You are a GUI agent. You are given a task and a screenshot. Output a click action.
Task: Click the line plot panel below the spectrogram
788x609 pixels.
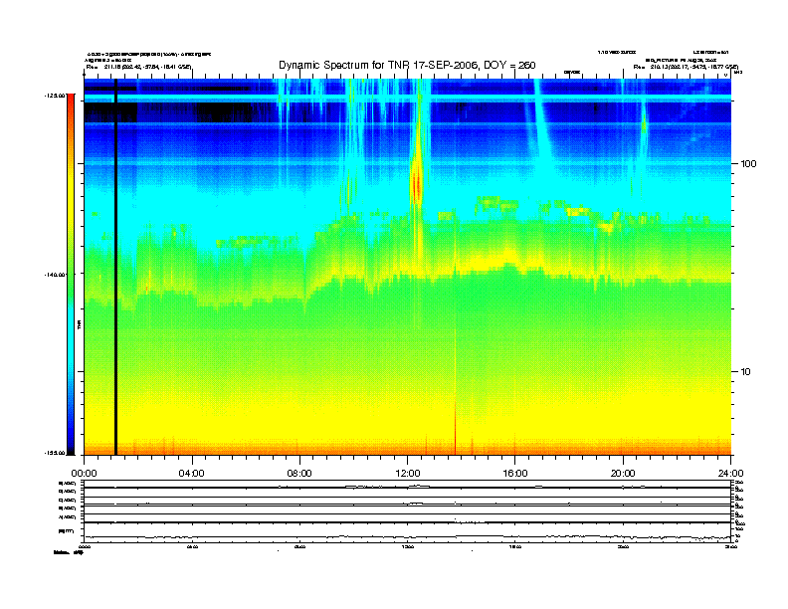(408, 510)
